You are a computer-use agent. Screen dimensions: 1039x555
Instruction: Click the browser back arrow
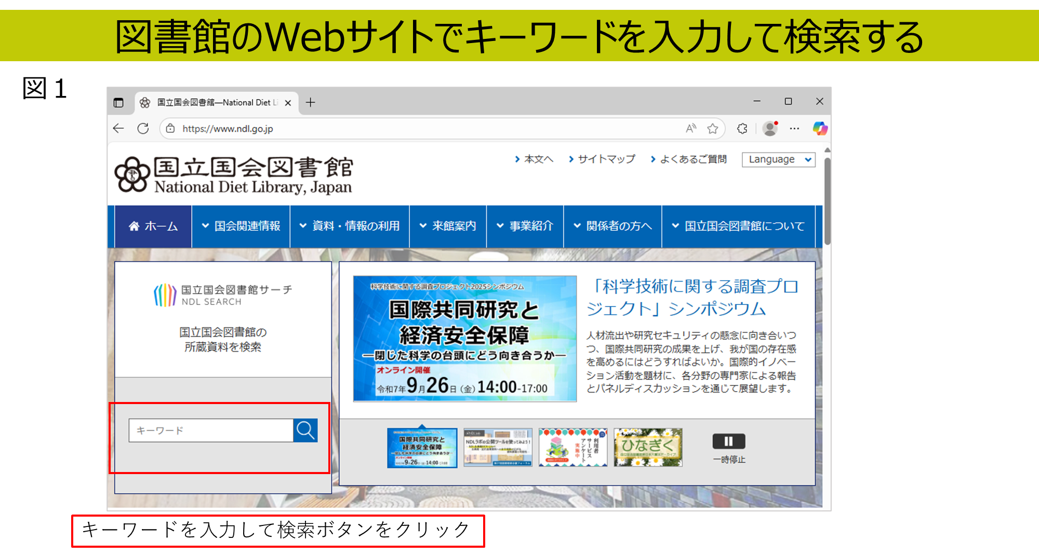tap(118, 129)
